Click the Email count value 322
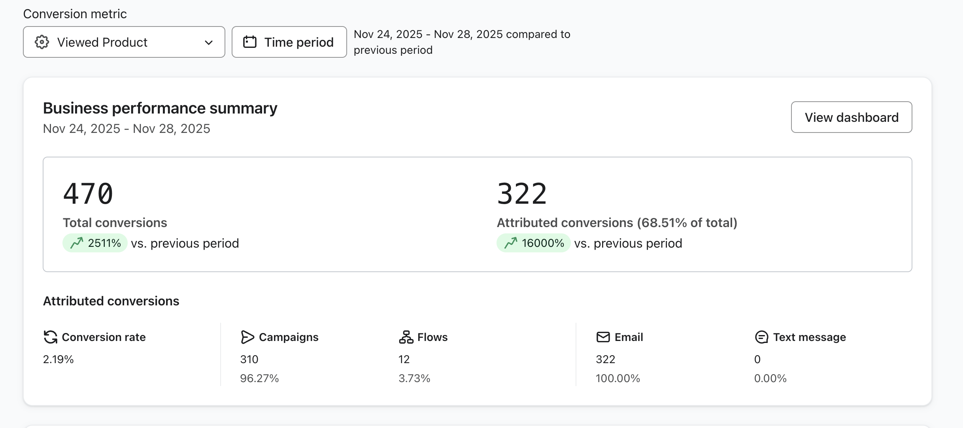 (605, 359)
